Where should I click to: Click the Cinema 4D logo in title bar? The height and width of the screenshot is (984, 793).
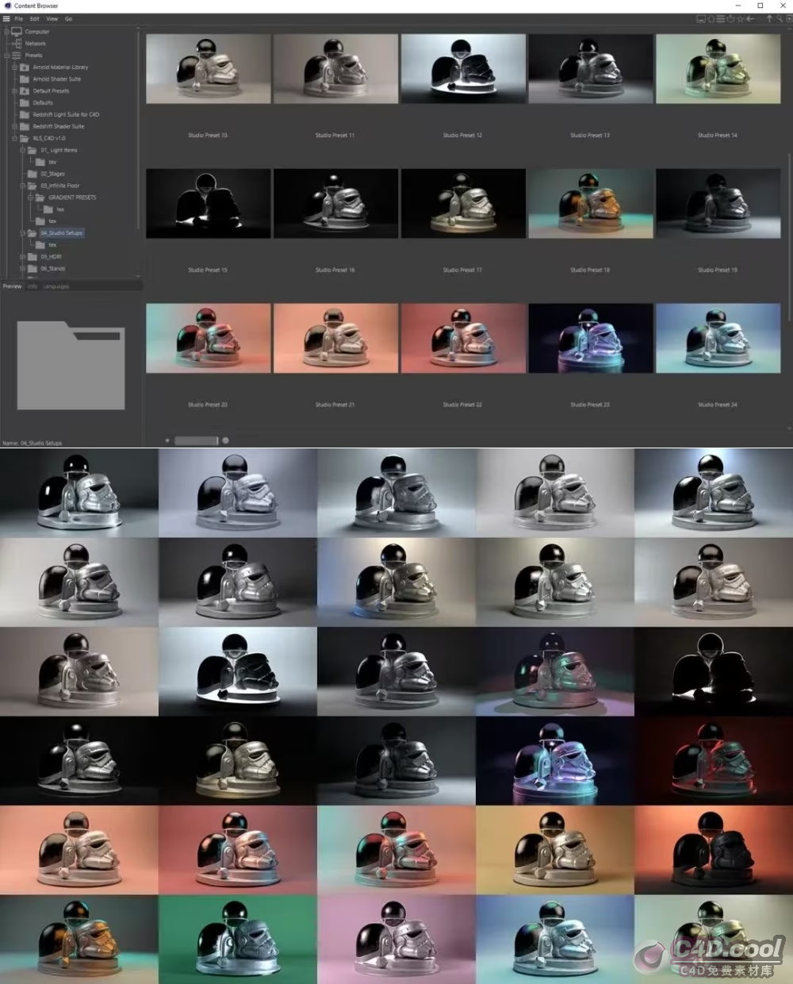7,6
